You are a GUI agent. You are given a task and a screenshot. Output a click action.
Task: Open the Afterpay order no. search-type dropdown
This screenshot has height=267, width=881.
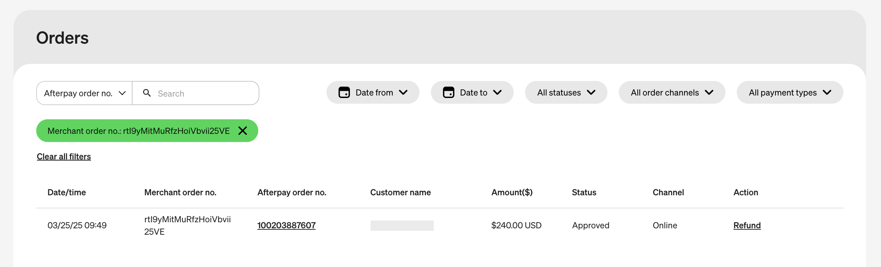tap(84, 93)
